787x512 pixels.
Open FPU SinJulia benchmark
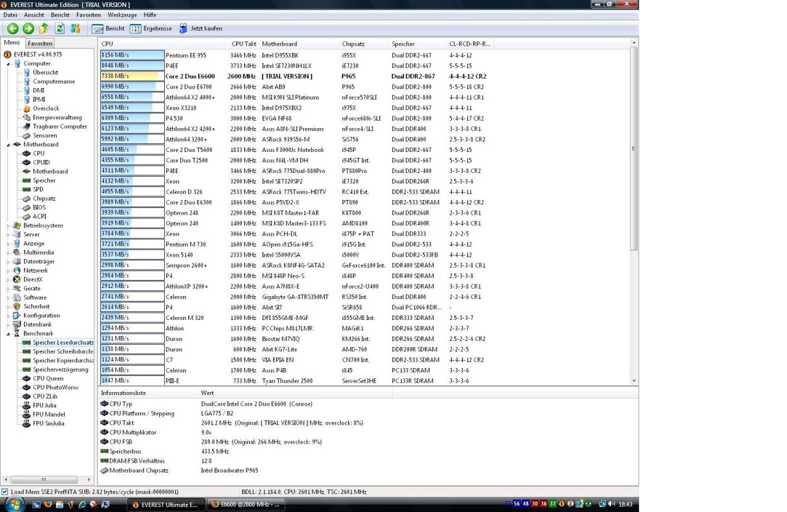coord(49,423)
